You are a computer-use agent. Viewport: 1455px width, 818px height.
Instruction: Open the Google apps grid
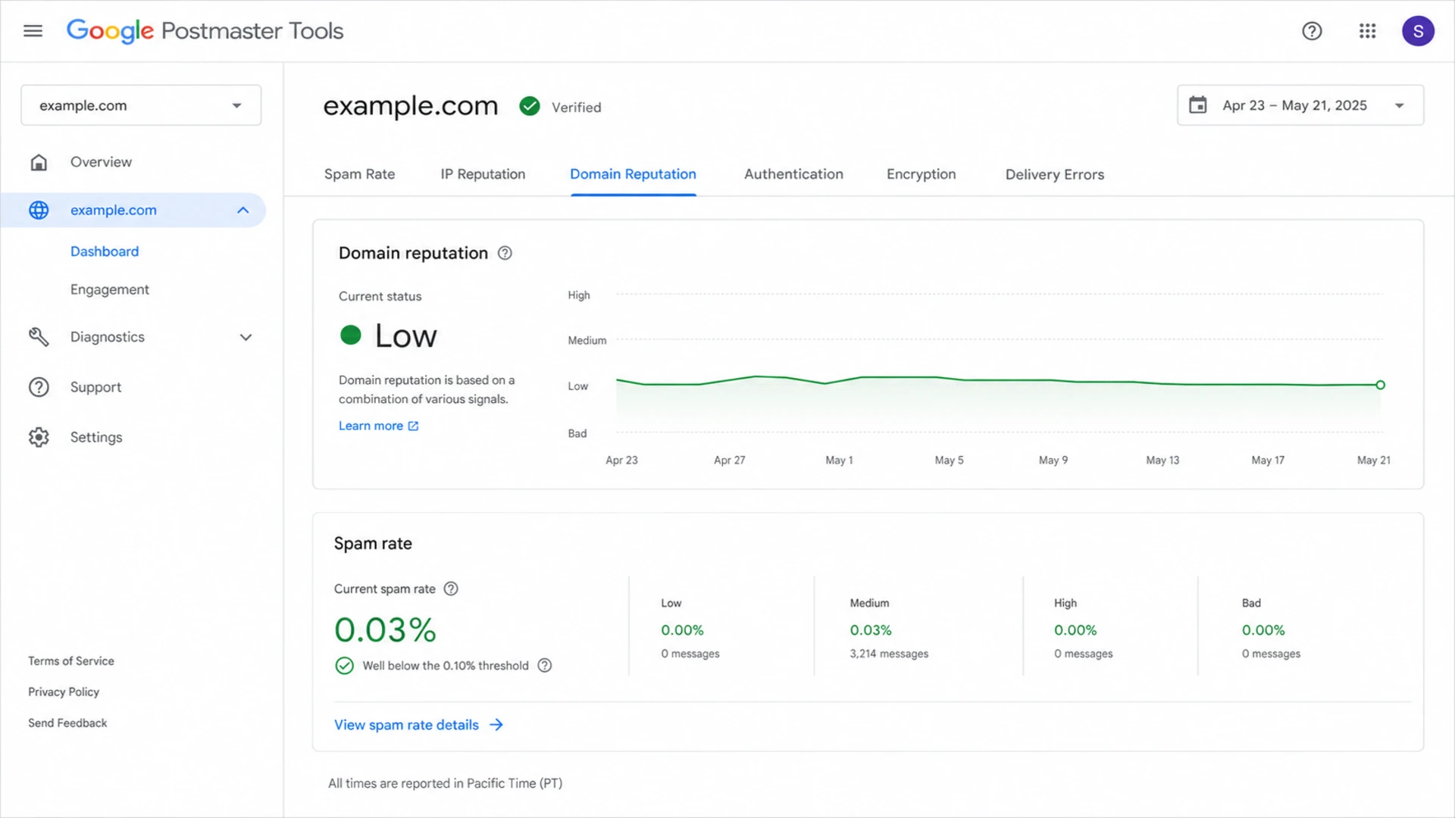click(1367, 31)
